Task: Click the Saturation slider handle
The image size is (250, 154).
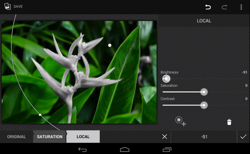Action: [x=204, y=92]
